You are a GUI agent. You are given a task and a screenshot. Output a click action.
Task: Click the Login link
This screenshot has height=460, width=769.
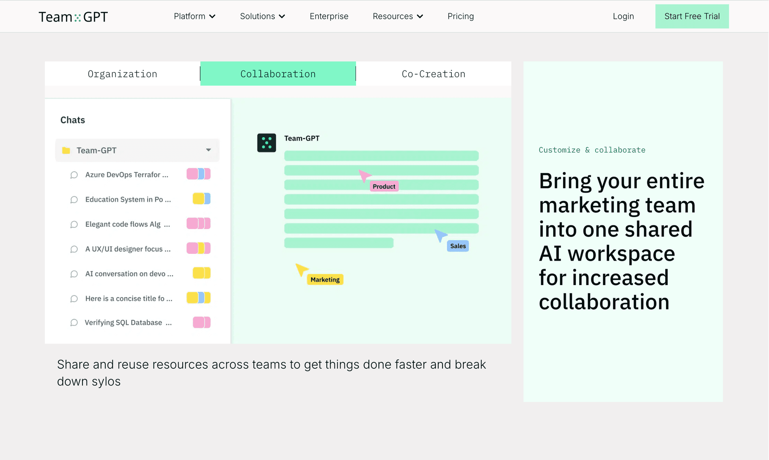[623, 16]
